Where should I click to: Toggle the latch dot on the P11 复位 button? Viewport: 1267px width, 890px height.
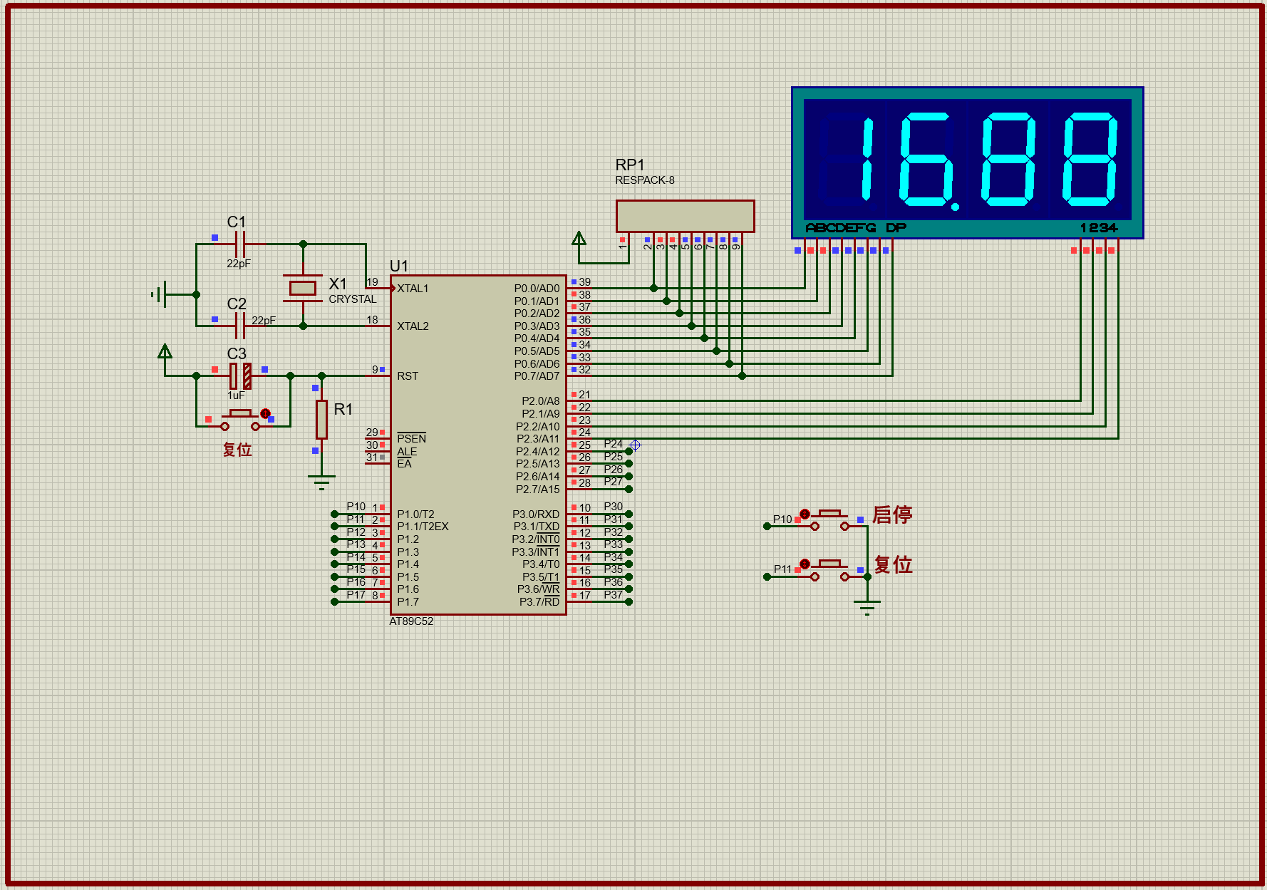(805, 564)
